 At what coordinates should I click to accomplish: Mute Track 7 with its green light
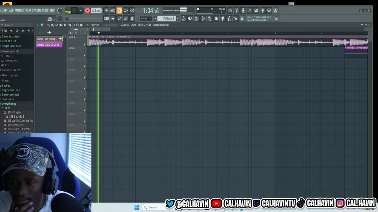(x=85, y=110)
